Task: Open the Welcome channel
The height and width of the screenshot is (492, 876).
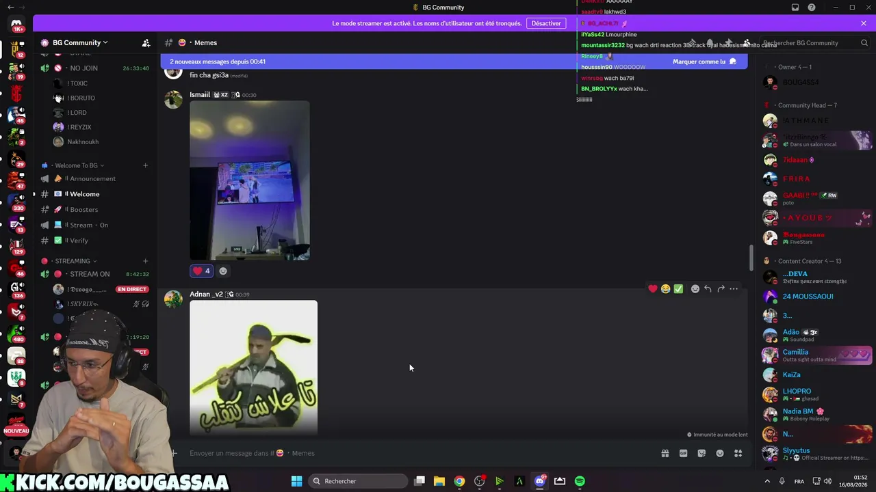Action: click(95, 194)
